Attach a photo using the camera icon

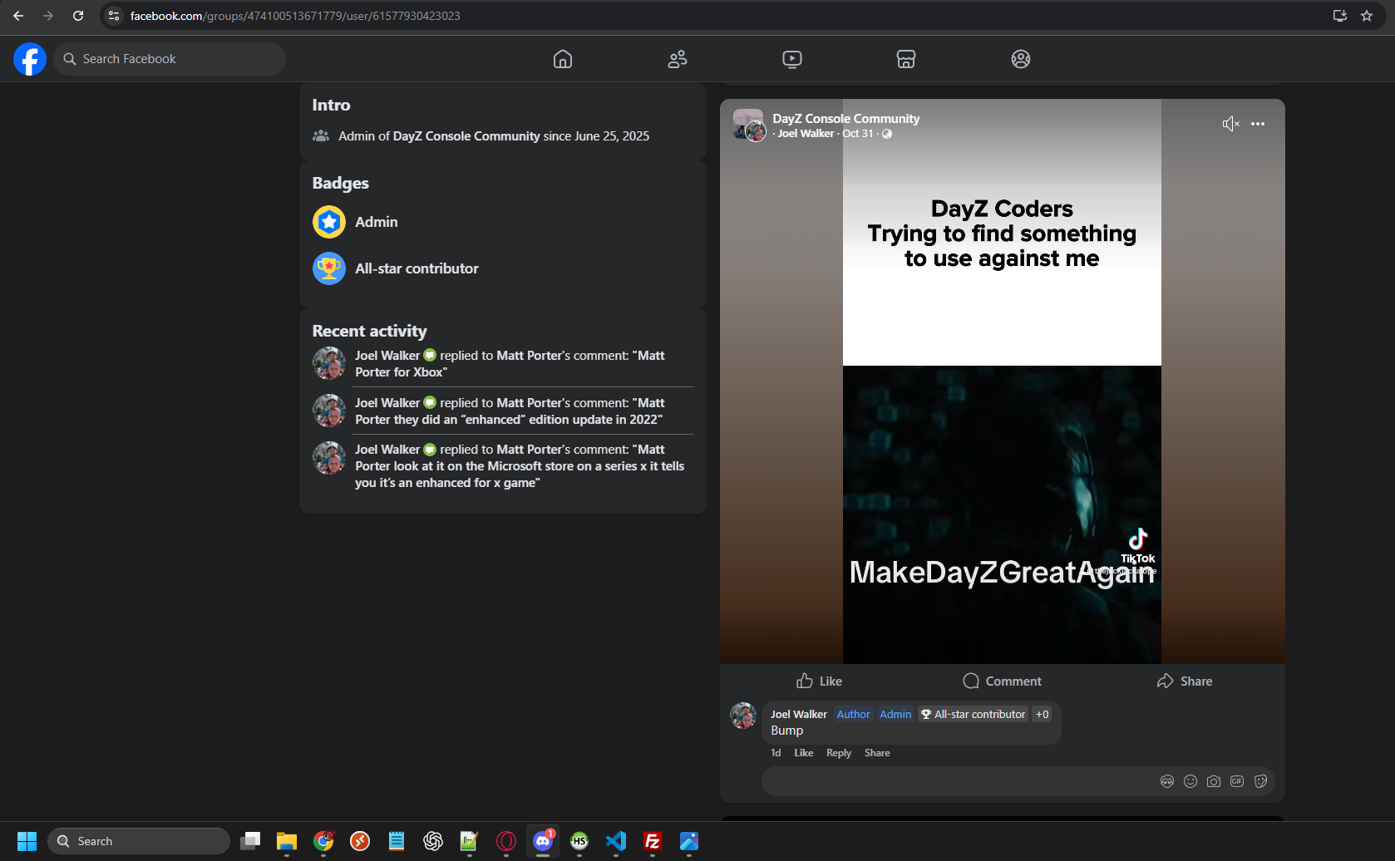pyautogui.click(x=1214, y=781)
